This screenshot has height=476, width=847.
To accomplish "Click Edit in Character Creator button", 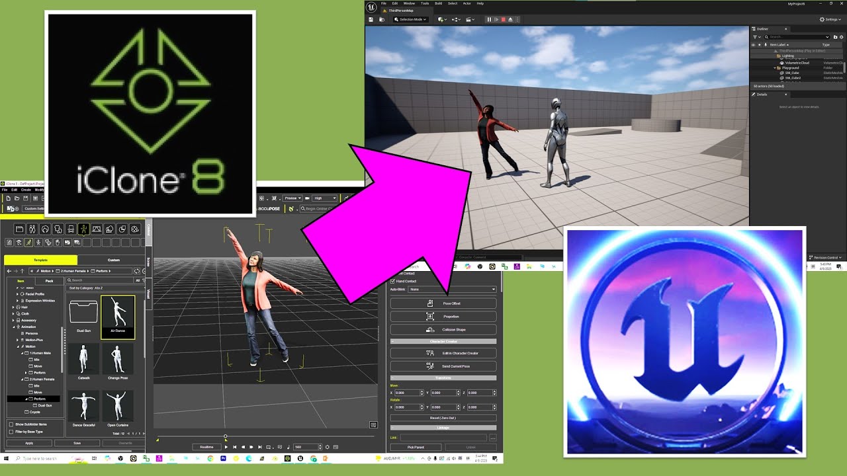I will 443,353.
